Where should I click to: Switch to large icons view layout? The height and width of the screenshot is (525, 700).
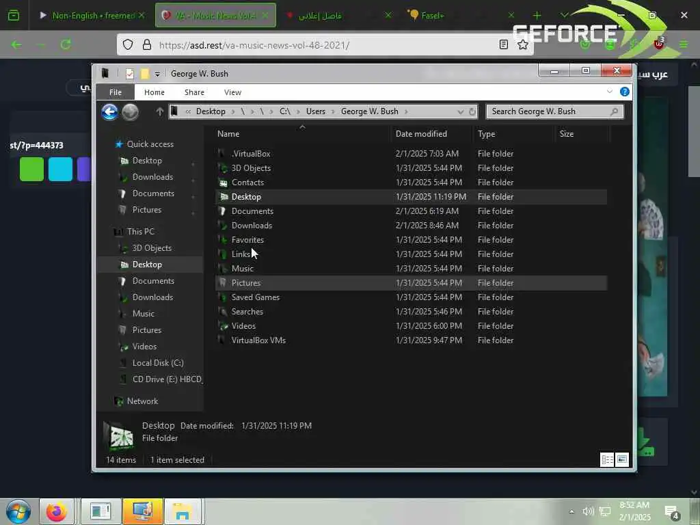(x=622, y=459)
